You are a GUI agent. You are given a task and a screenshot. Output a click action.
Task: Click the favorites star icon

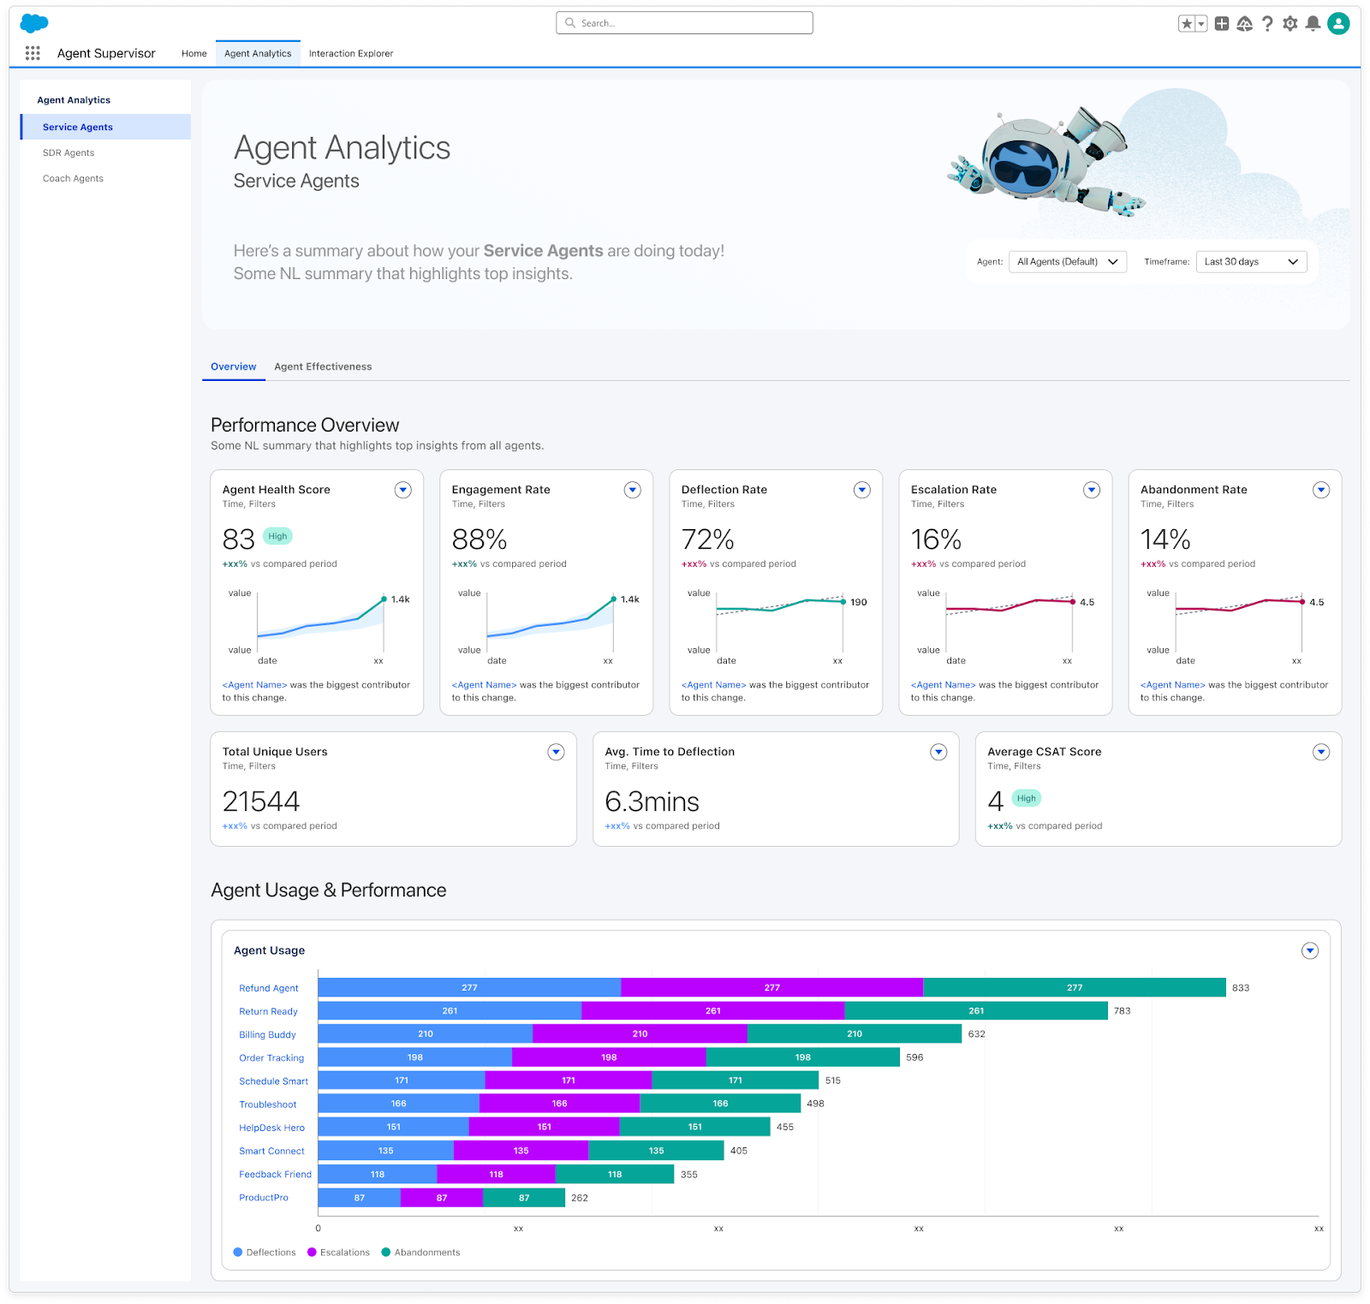(1187, 24)
